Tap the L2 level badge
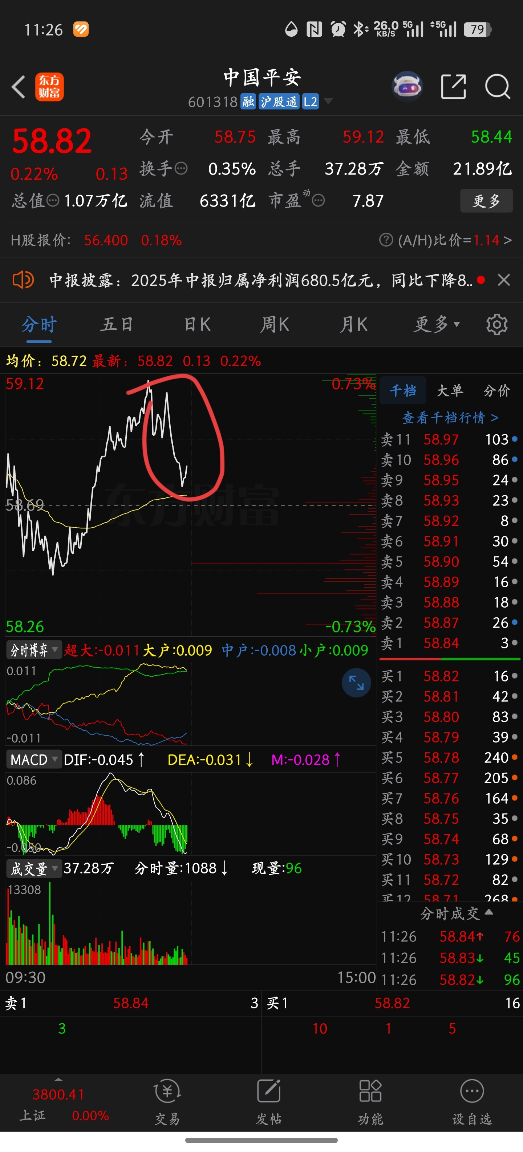523x1152 pixels. point(311,101)
